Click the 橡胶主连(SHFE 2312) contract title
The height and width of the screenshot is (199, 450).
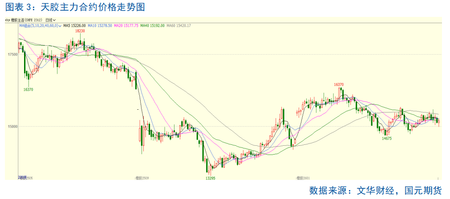pyautogui.click(x=27, y=20)
